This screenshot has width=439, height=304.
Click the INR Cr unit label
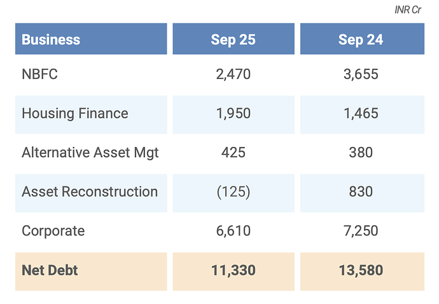coord(408,11)
